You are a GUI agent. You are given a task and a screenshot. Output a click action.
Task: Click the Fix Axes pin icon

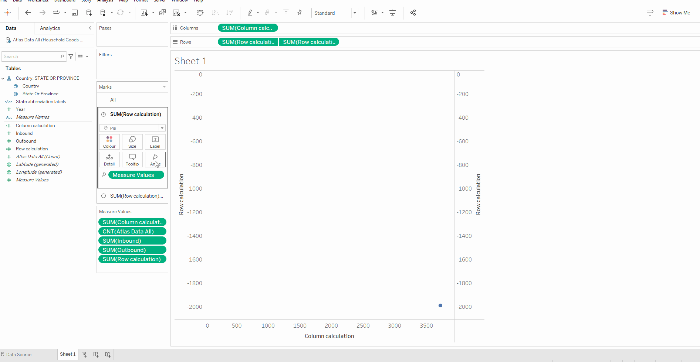(300, 13)
